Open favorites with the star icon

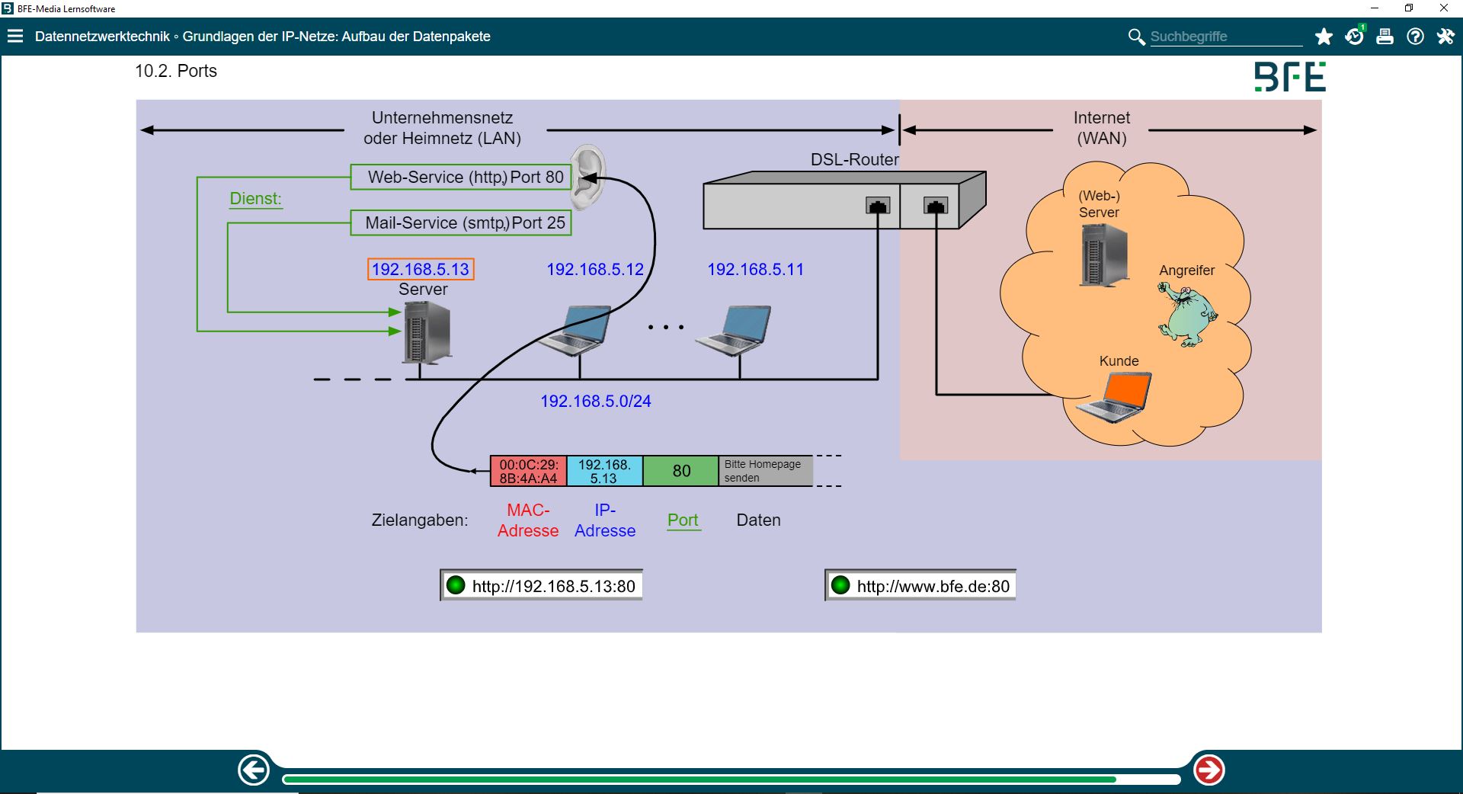[x=1324, y=37]
